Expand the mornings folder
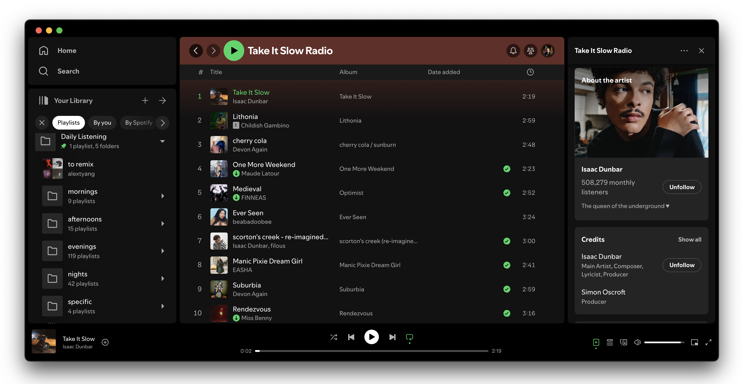743x384 pixels. click(163, 196)
